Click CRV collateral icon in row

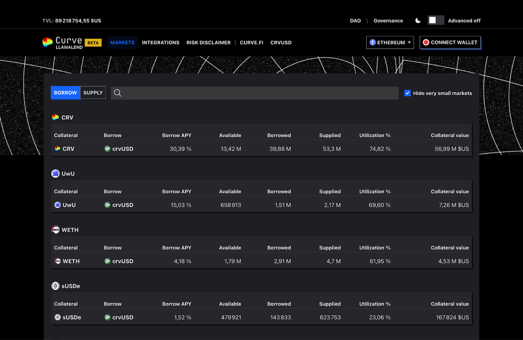[x=58, y=149]
